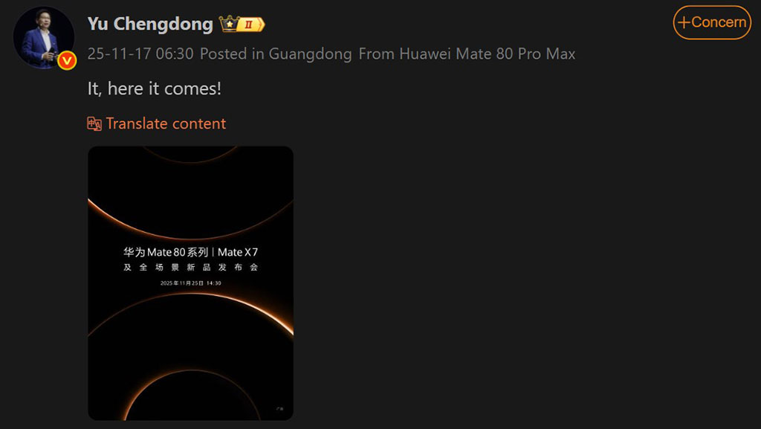The image size is (761, 429).
Task: Click the 2025年11月25日 14:30 date text
Action: tap(191, 283)
